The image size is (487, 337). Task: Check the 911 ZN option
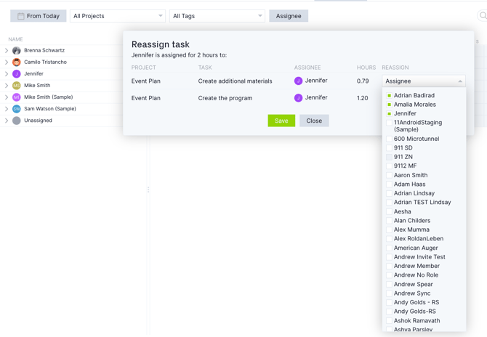coord(389,157)
